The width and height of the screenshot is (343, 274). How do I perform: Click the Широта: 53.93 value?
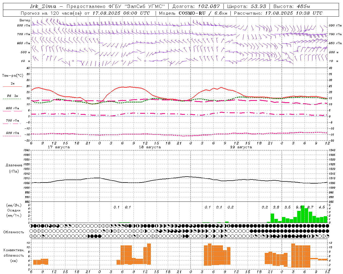tap(247, 6)
